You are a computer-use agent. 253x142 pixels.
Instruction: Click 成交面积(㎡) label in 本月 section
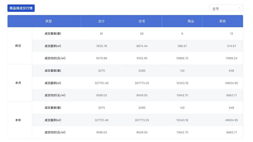coord(53,83)
